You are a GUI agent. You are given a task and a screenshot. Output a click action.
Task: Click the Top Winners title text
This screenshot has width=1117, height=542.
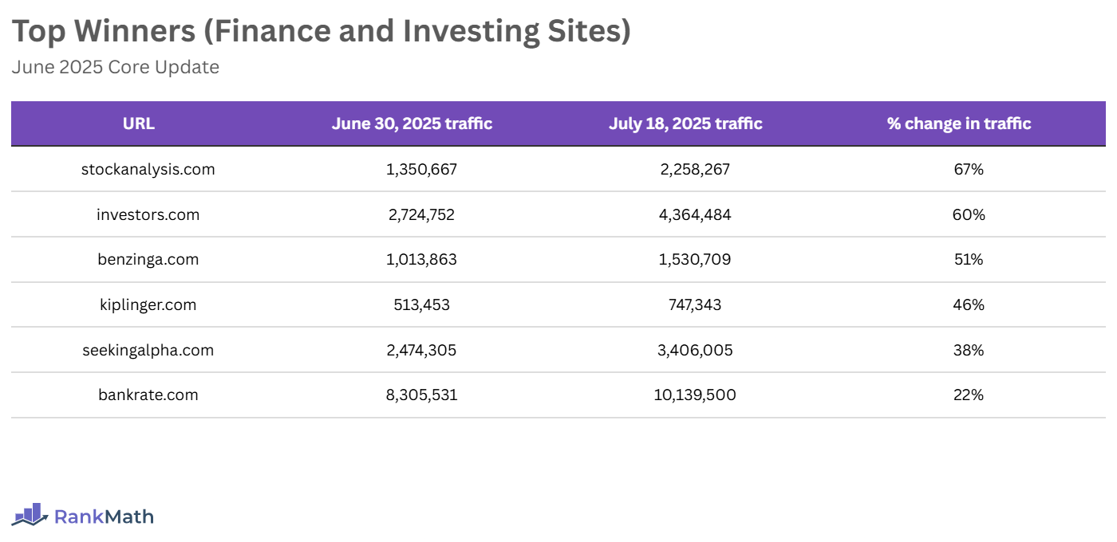321,31
